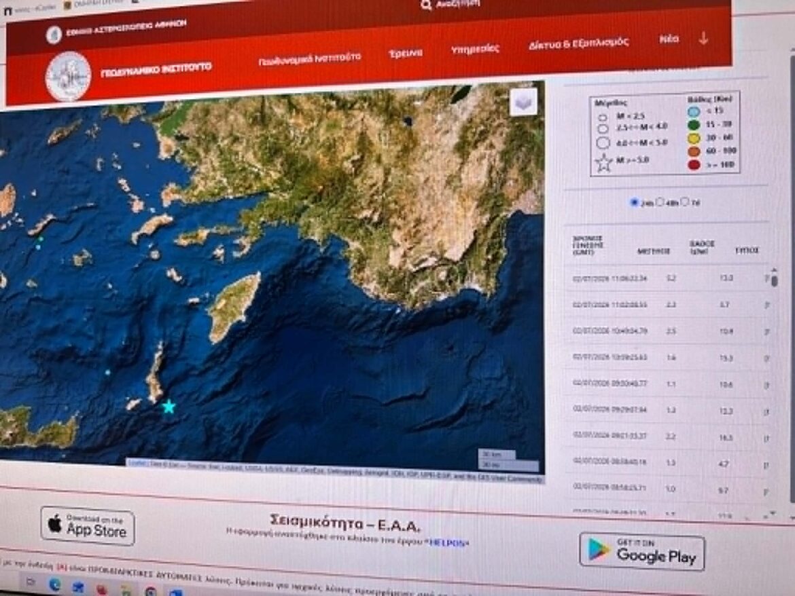The width and height of the screenshot is (795, 596).
Task: Select the 10:49 earthquake timestamp
Action: pyautogui.click(x=610, y=331)
